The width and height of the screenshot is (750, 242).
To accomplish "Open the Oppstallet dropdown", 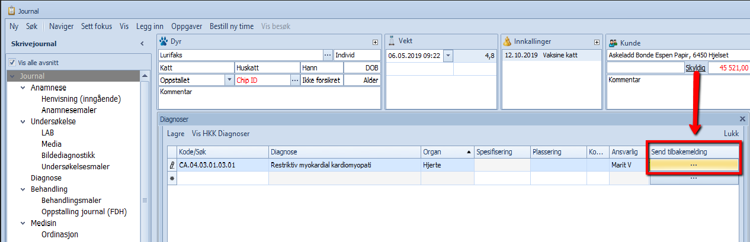I will [x=229, y=80].
